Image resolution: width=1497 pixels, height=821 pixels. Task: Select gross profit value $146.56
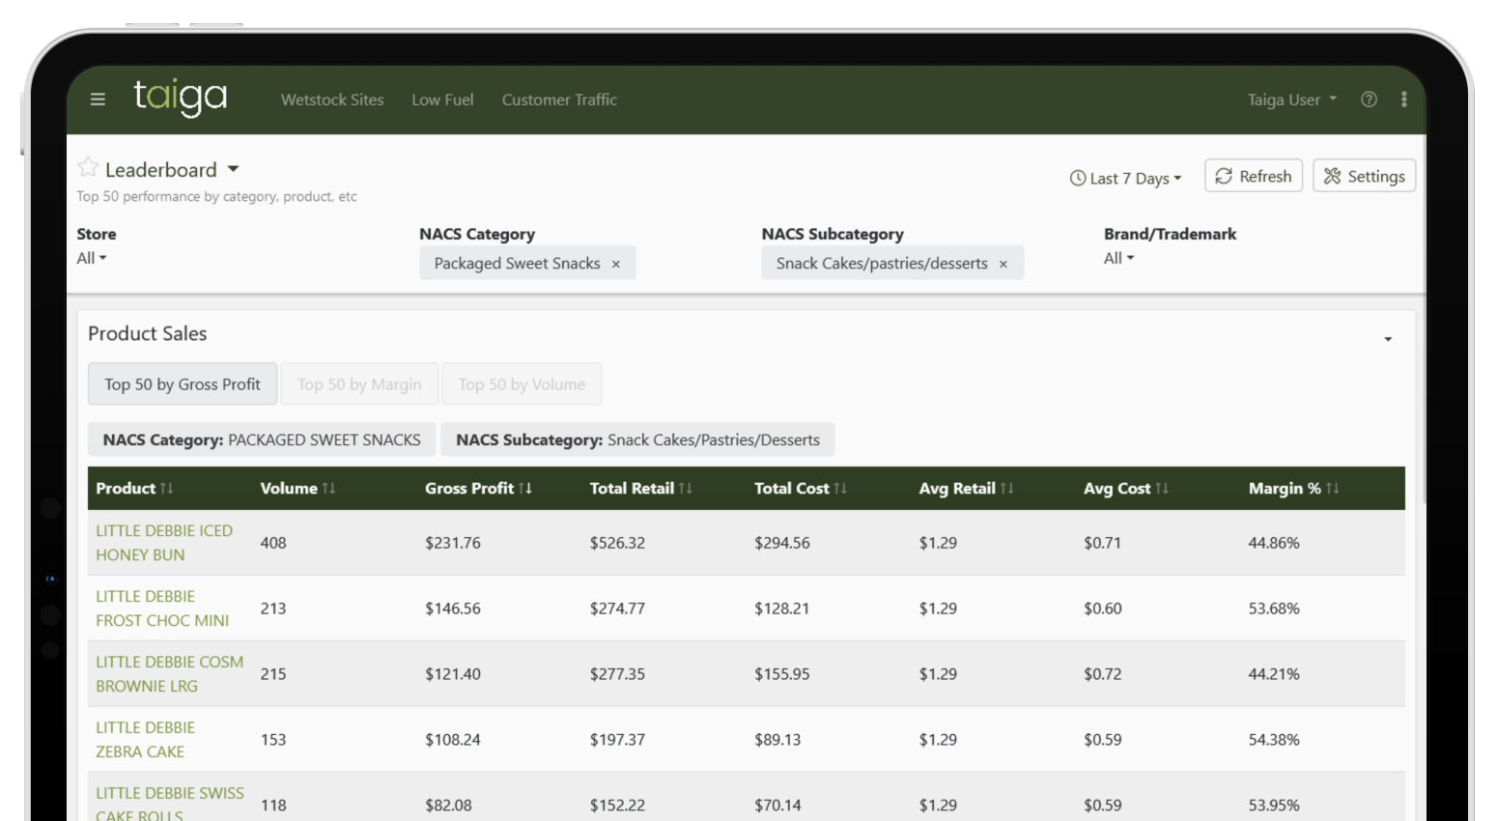tap(453, 609)
